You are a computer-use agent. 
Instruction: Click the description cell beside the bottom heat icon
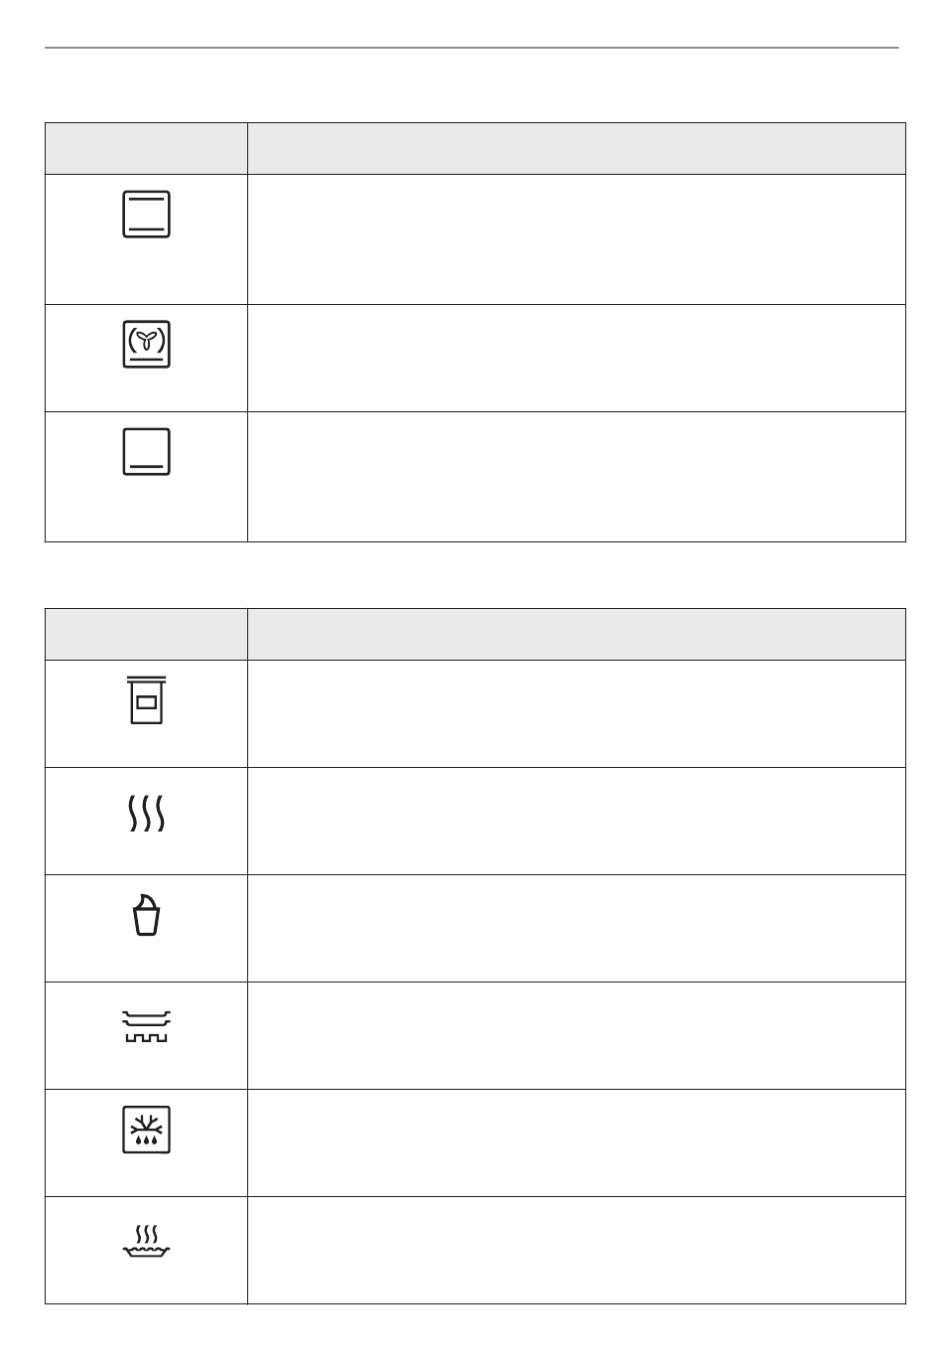click(576, 477)
